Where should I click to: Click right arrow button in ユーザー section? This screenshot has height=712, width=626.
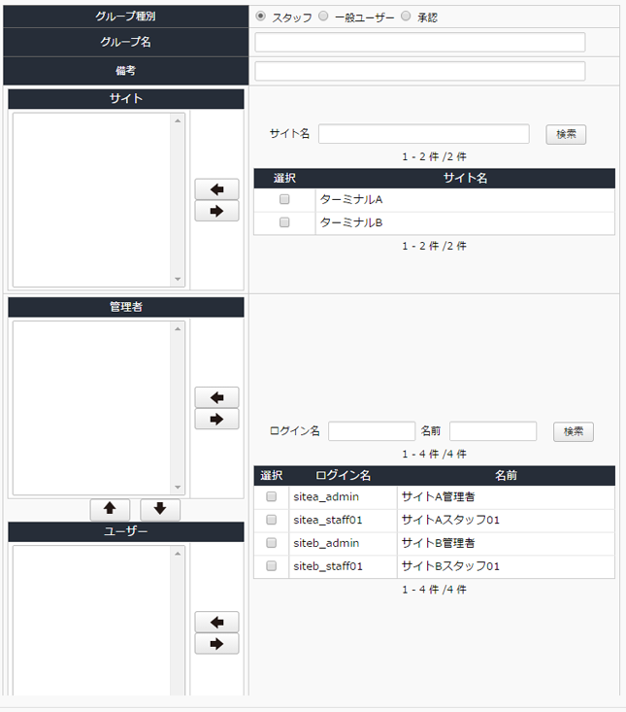pyautogui.click(x=216, y=644)
